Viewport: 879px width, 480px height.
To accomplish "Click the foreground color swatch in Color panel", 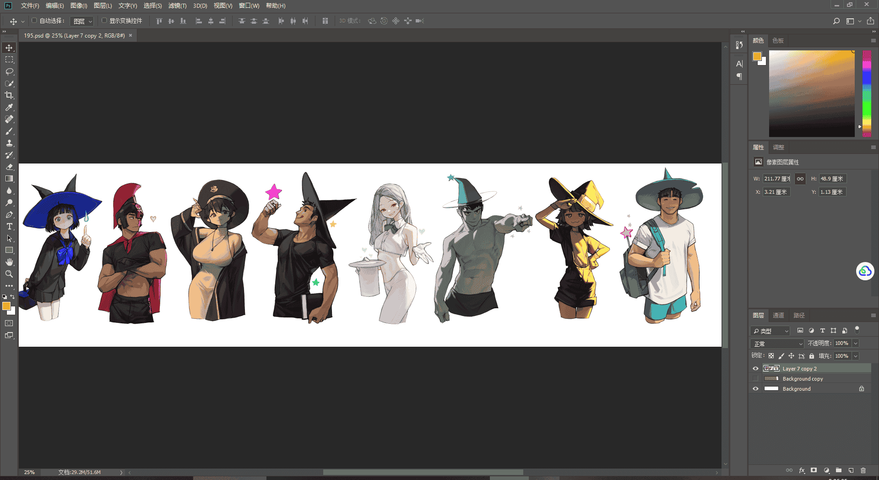I will click(x=757, y=56).
